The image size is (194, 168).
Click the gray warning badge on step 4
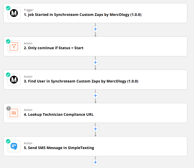(x=8, y=108)
